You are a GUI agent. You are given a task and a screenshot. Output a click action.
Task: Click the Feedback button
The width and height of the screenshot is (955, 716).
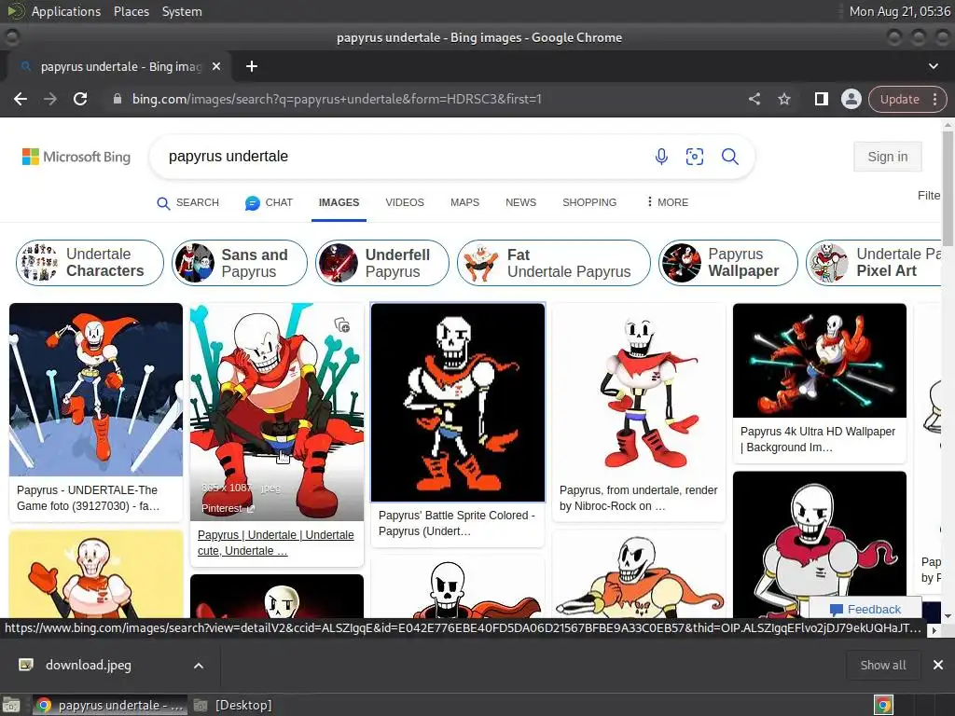[865, 610]
